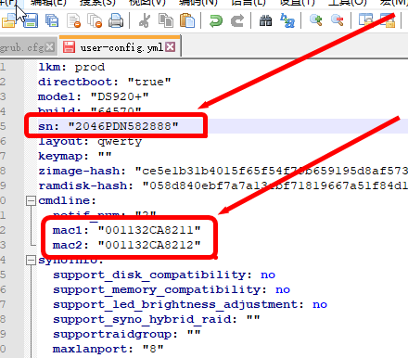Viewport: 408px width, 358px height.
Task: Click the zimage-hash line
Action: 223,171
